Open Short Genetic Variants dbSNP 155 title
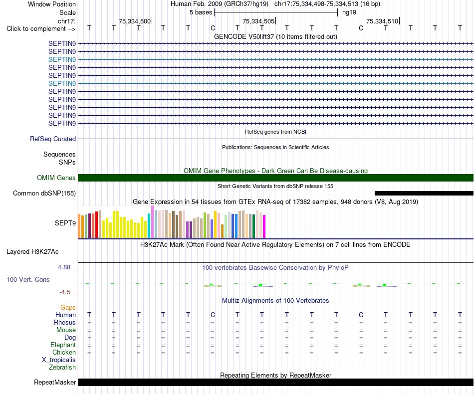The height and width of the screenshot is (394, 474). pos(275,186)
